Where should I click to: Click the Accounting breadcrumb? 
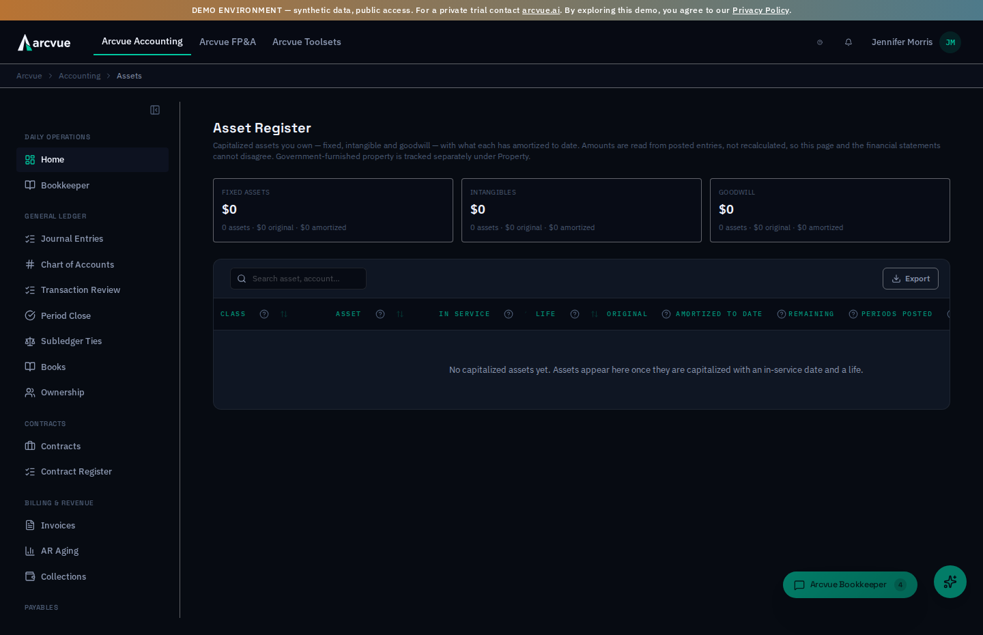(79, 76)
